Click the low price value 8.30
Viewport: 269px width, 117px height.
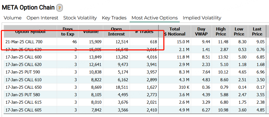tap(242, 42)
